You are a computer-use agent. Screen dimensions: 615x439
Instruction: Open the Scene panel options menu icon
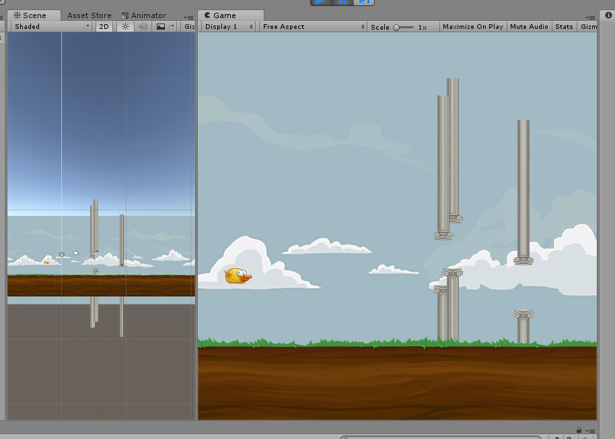tap(188, 17)
